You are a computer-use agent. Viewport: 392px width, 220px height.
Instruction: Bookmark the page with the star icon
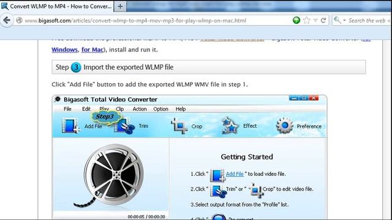coord(306,20)
